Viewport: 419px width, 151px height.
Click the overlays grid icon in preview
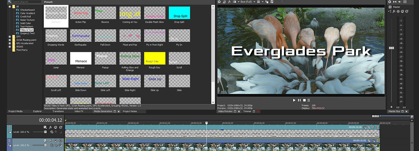(259, 1)
